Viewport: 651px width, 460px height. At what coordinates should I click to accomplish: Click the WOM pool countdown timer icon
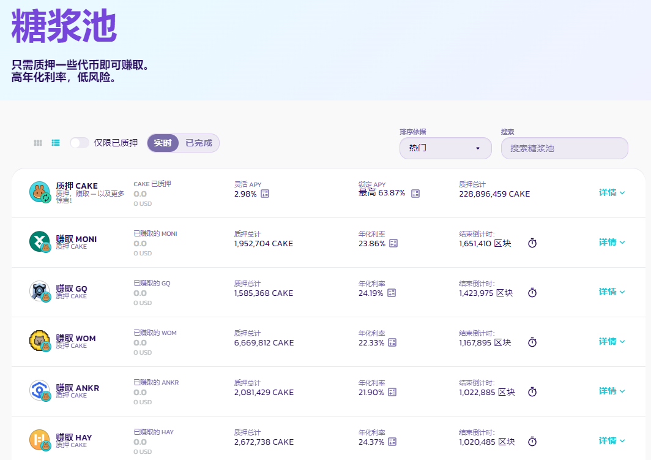click(x=532, y=342)
